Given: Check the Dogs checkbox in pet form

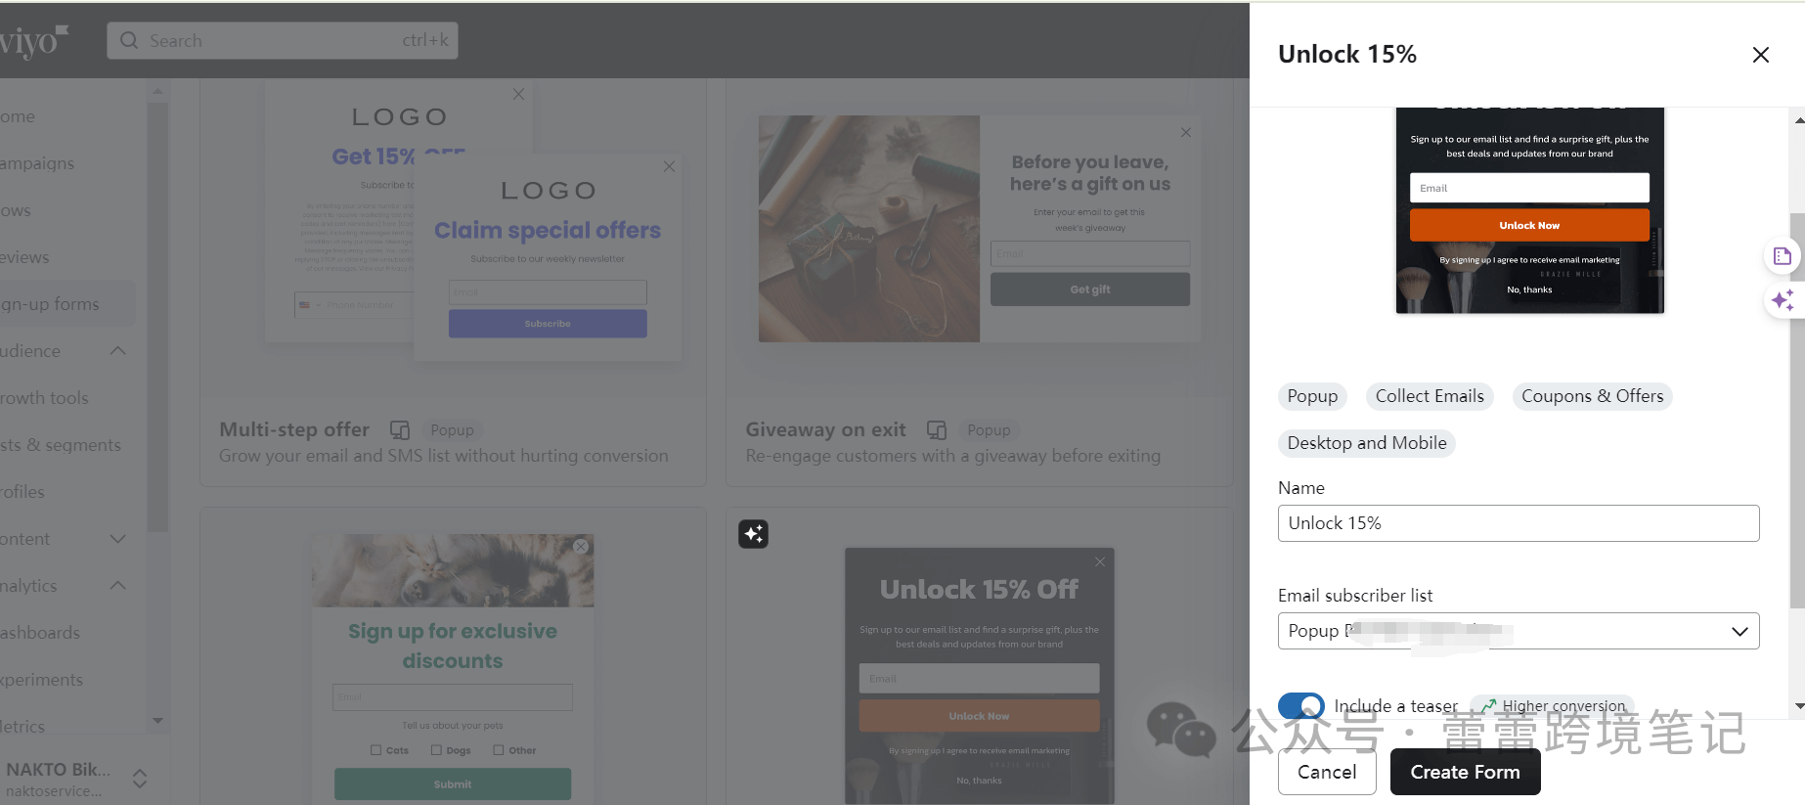Looking at the screenshot, I should [x=436, y=750].
